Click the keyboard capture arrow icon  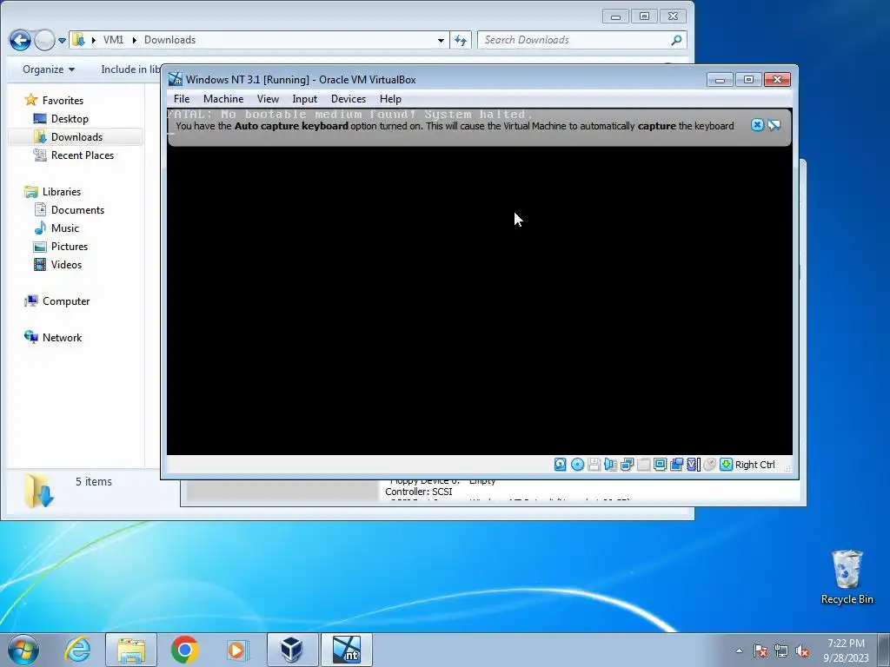tap(726, 465)
